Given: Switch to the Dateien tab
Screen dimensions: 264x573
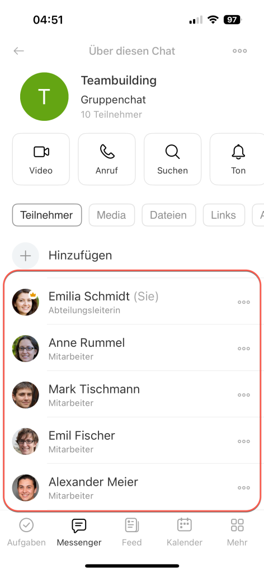Looking at the screenshot, I should pyautogui.click(x=168, y=215).
